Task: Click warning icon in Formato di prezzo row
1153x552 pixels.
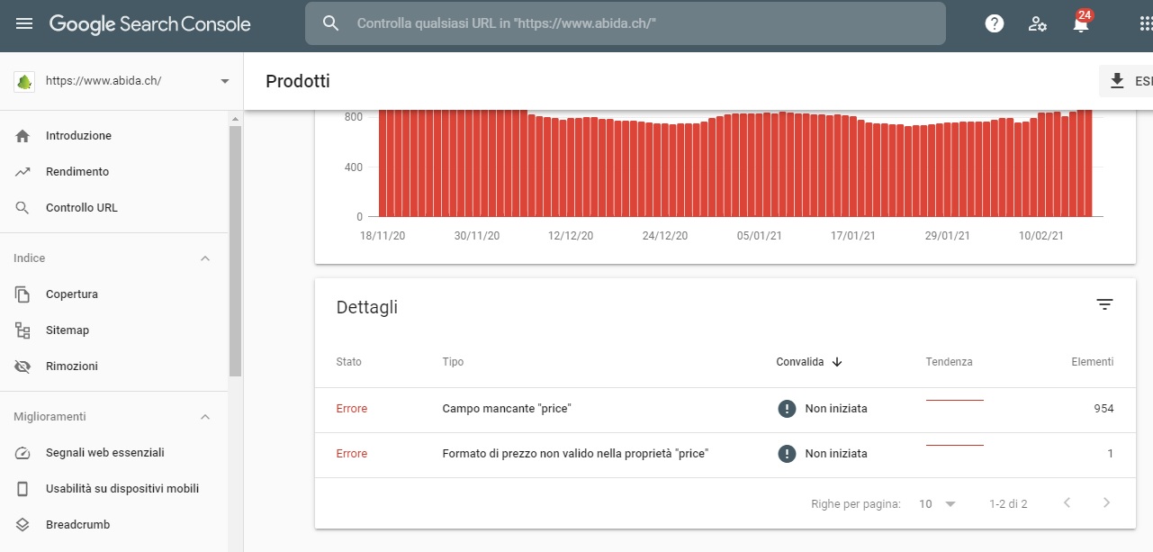Action: (x=787, y=454)
